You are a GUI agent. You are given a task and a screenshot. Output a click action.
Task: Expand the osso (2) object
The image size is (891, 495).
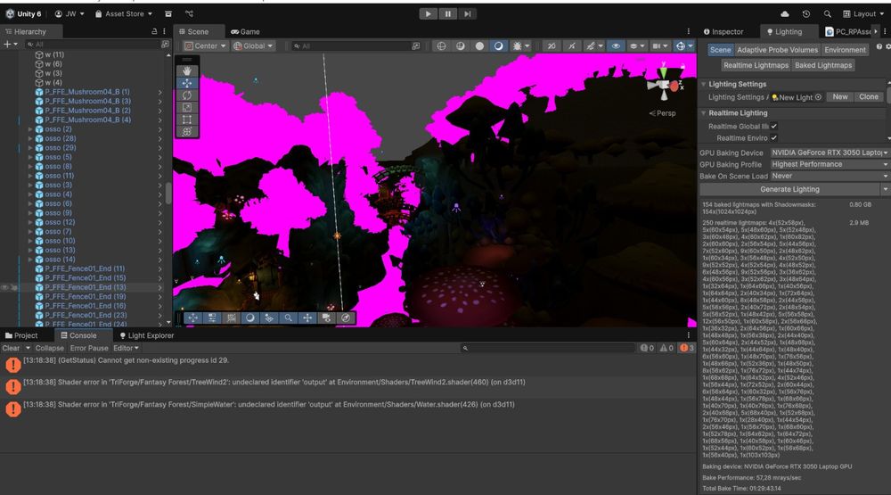pyautogui.click(x=30, y=129)
